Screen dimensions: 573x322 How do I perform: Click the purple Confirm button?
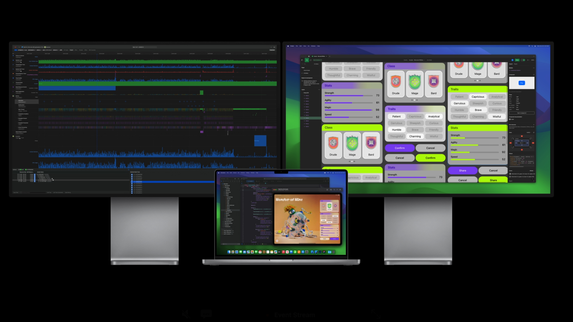pos(400,148)
